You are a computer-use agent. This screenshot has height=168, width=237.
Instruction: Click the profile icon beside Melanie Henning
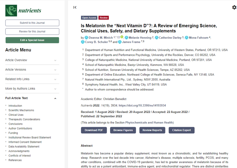point(127,38)
